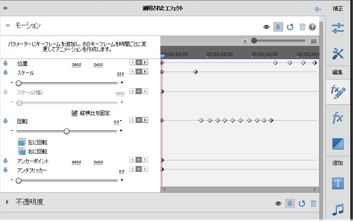Screen dimensions: 353x222
Task: Toggle 回転 keyframe stopwatch
Action: (x=6, y=121)
